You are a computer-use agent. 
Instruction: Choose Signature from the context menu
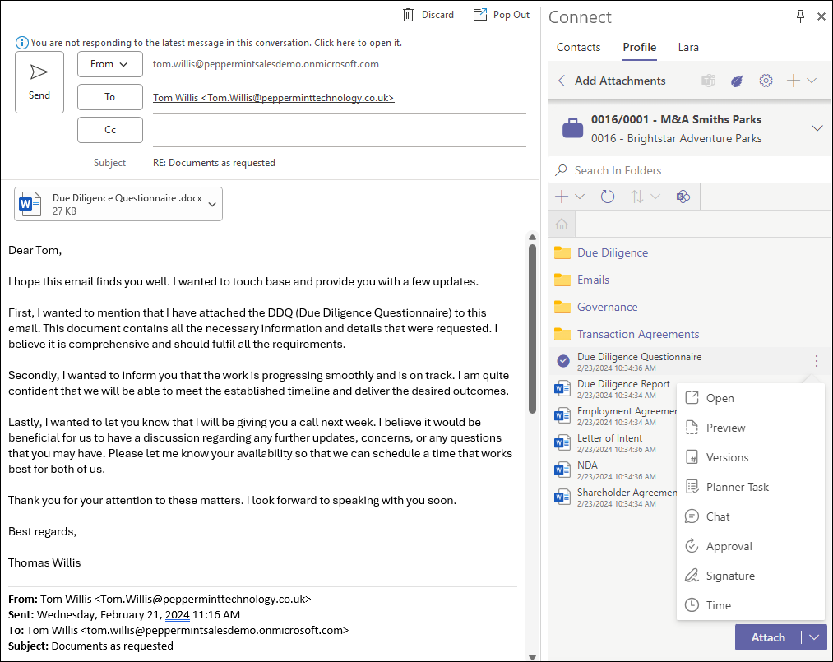(x=751, y=576)
